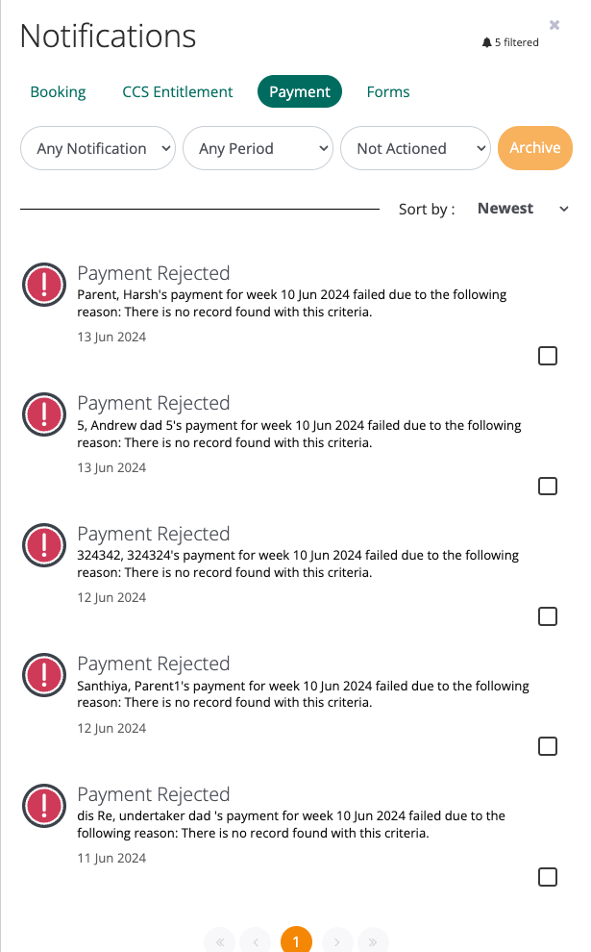Tick the checkbox for Harsh's payment notification
The height and width of the screenshot is (952, 591).
pyautogui.click(x=548, y=357)
